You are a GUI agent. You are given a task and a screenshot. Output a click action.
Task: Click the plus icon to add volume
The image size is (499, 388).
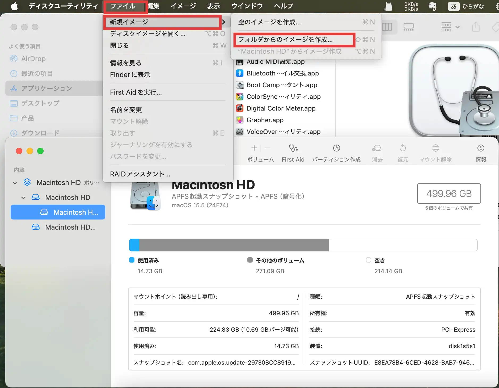point(254,148)
